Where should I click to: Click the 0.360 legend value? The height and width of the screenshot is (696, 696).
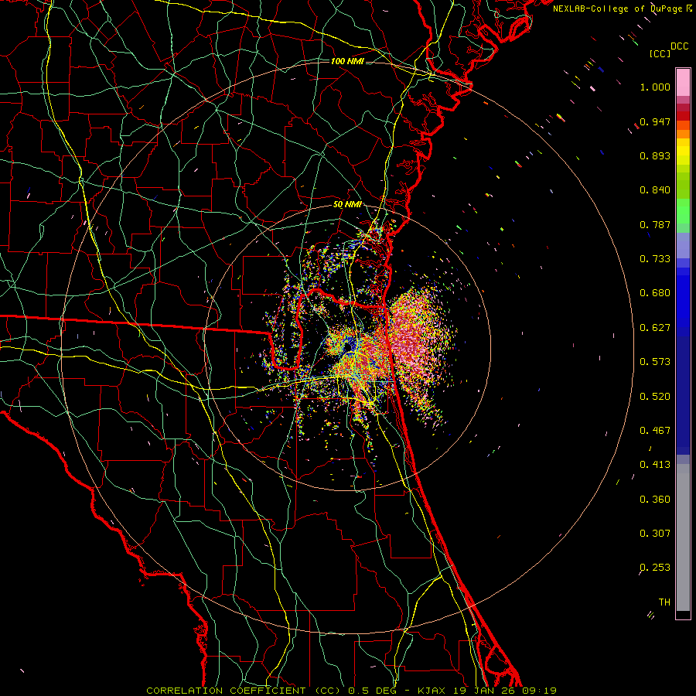tap(655, 500)
